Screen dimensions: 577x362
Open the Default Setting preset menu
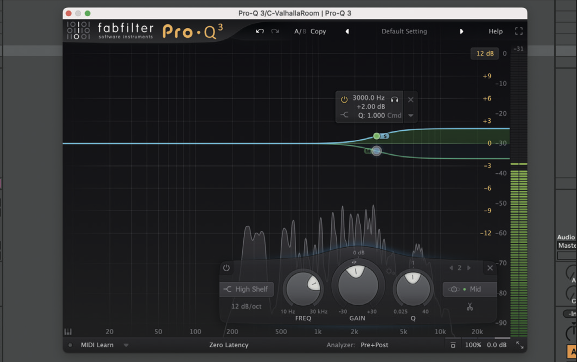coord(404,31)
